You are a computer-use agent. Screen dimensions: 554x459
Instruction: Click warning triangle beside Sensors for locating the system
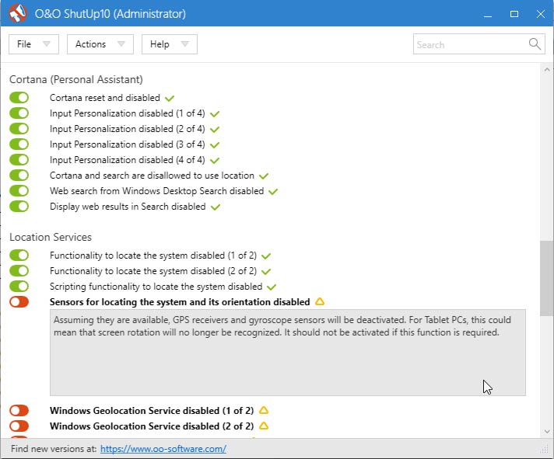click(320, 302)
